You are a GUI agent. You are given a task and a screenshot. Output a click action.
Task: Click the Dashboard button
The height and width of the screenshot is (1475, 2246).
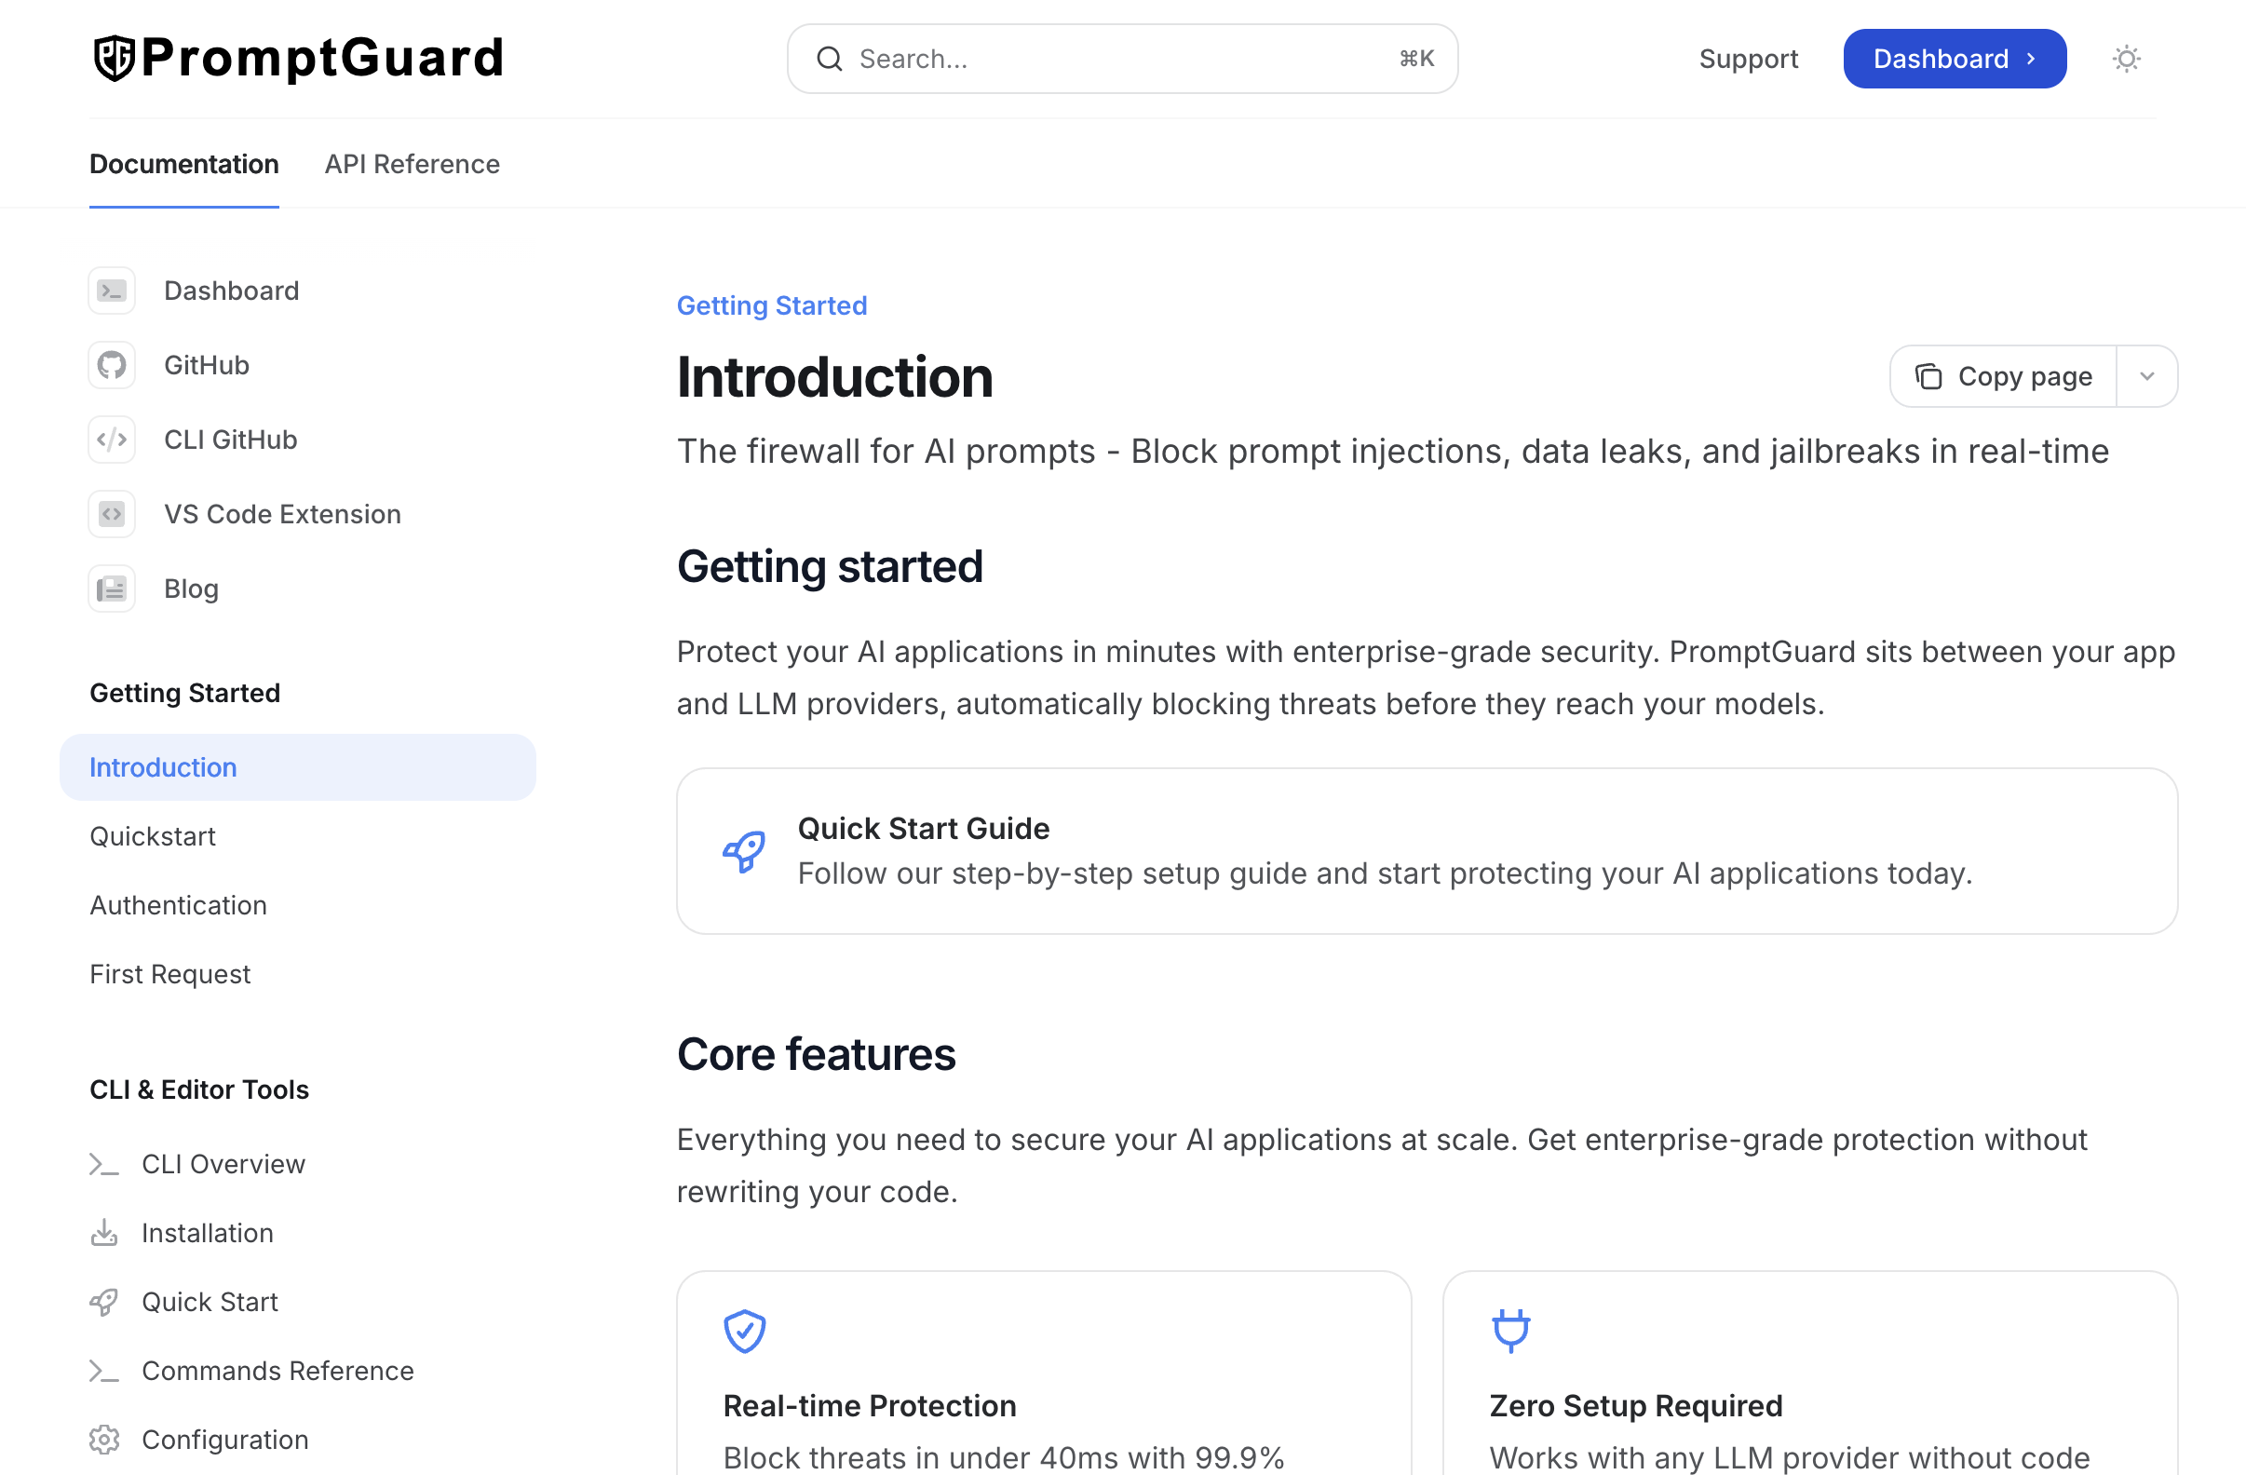pos(1955,59)
